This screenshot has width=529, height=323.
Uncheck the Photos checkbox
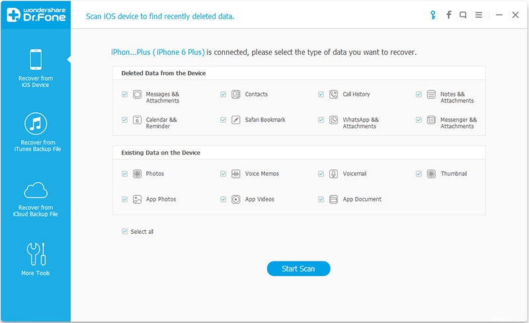pos(124,174)
